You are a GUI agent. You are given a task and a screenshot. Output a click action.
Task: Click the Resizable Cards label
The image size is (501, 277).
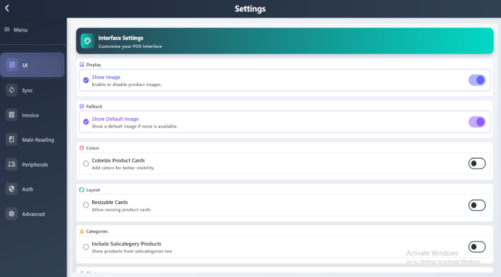(x=110, y=203)
